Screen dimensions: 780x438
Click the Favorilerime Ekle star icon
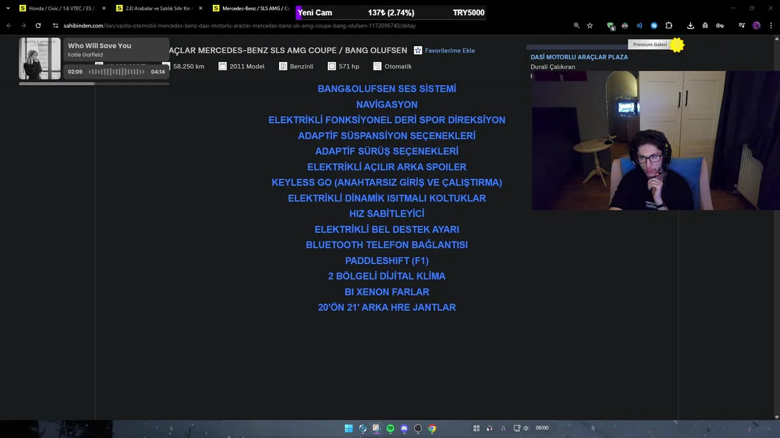pyautogui.click(x=417, y=50)
